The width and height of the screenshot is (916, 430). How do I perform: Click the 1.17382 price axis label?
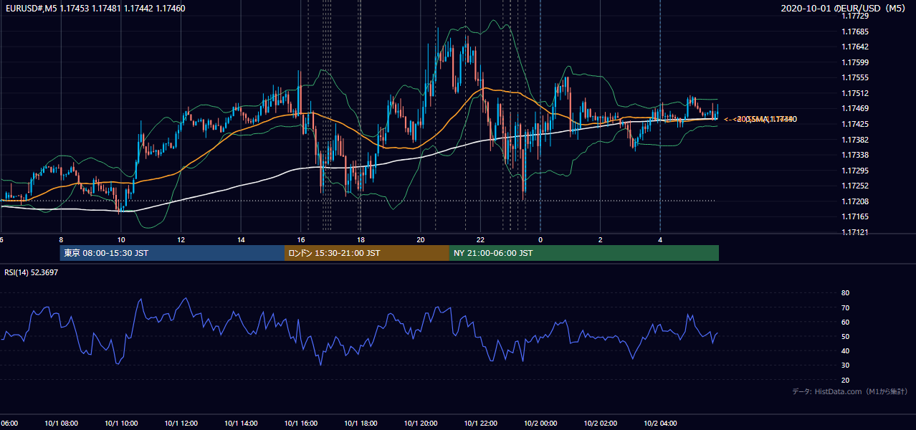coord(856,140)
